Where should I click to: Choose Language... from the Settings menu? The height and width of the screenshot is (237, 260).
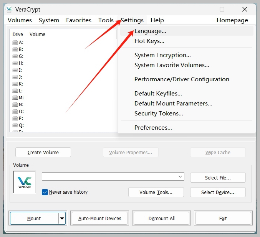point(150,31)
